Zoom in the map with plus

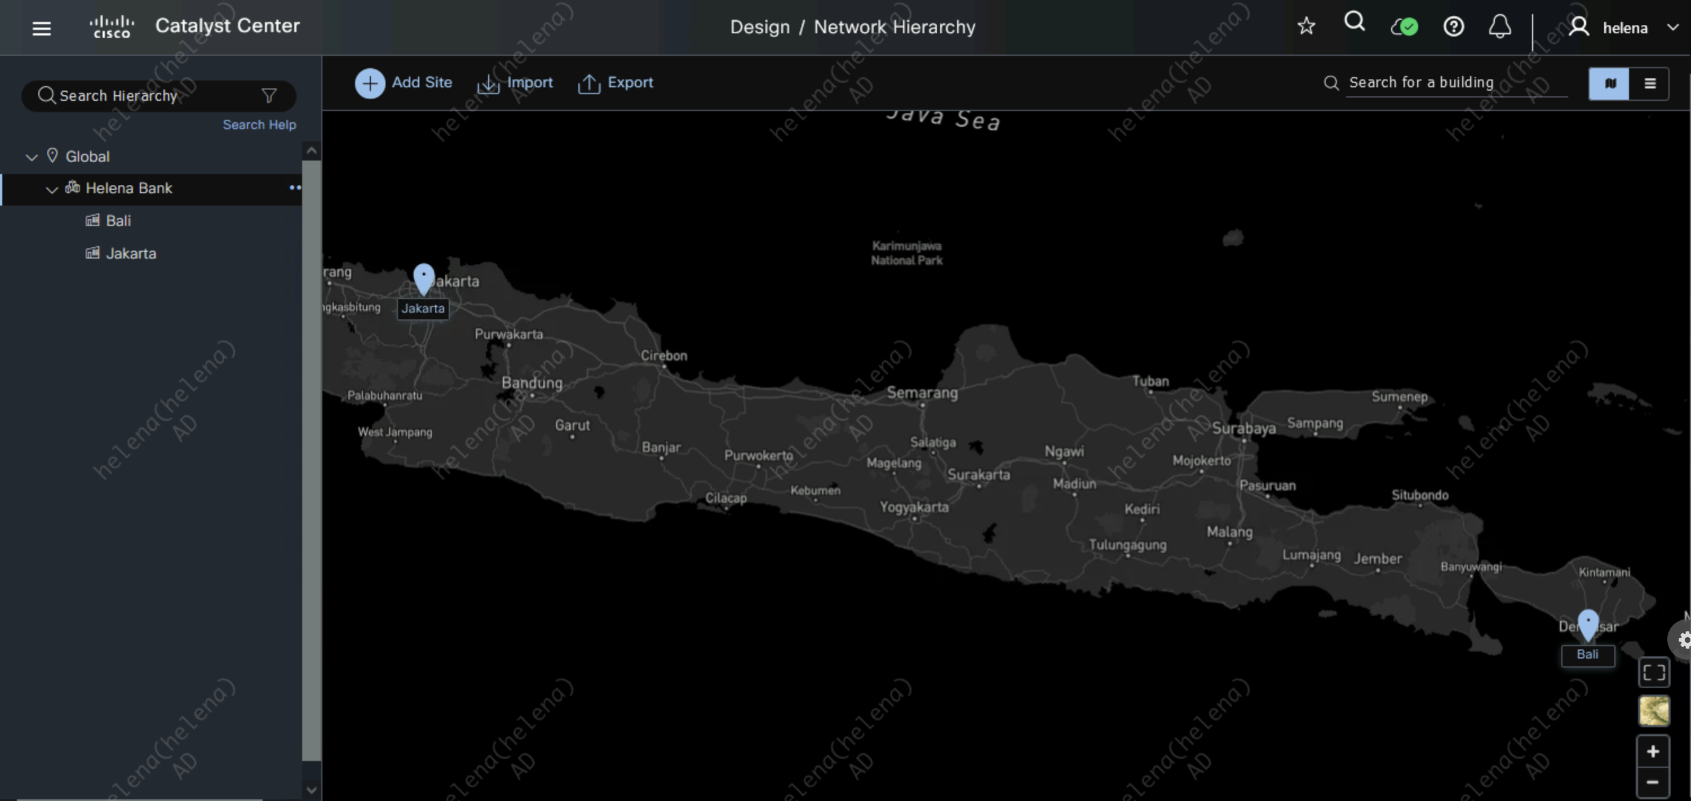tap(1652, 751)
